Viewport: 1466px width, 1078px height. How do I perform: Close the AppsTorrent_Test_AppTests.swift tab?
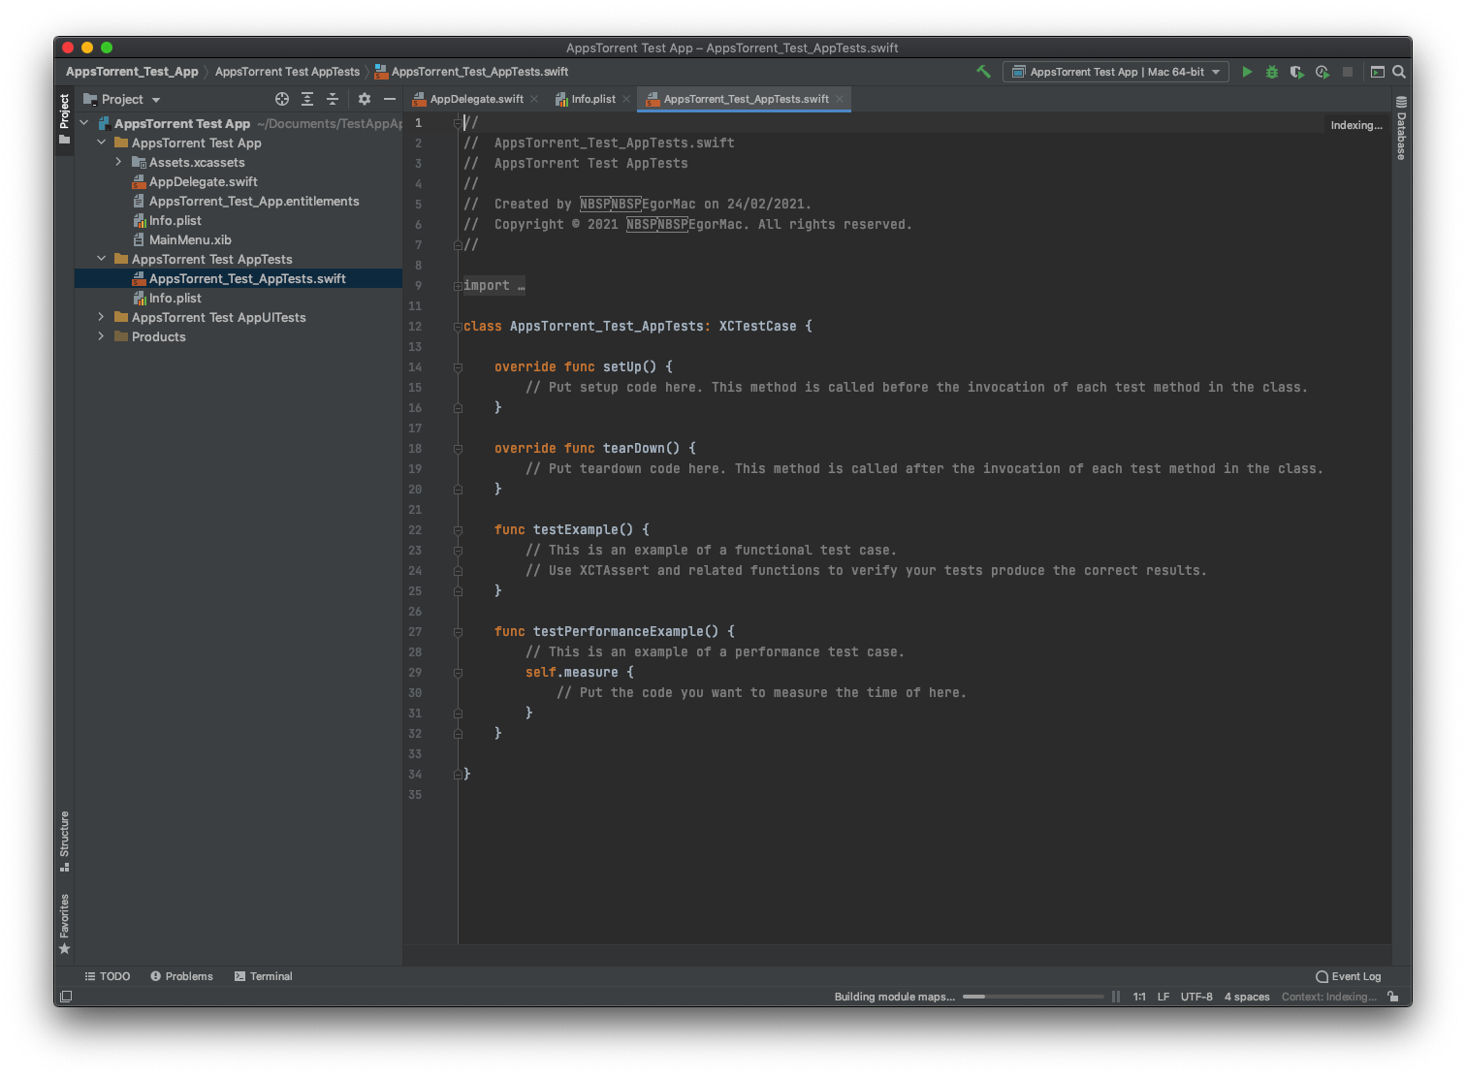[840, 99]
